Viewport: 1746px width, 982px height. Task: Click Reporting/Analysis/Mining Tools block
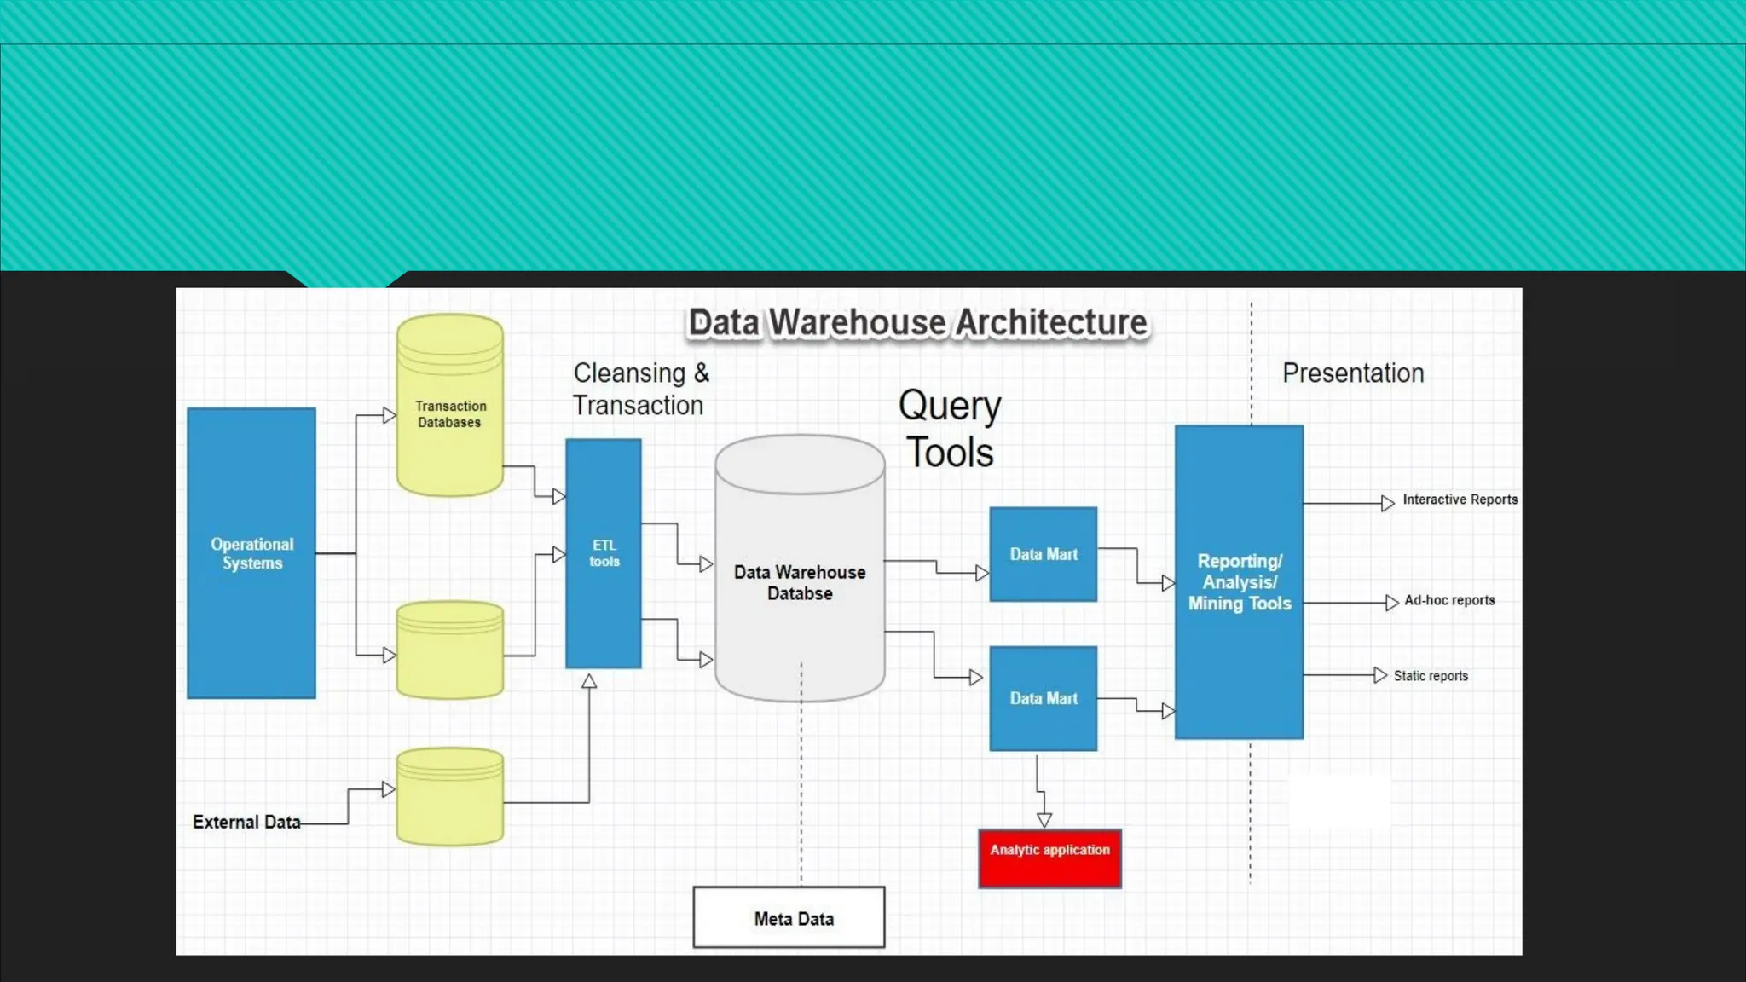[x=1239, y=582]
